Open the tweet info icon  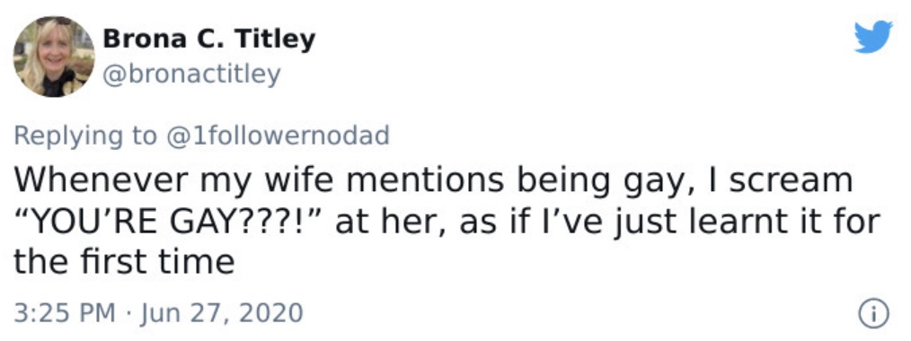tap(873, 314)
